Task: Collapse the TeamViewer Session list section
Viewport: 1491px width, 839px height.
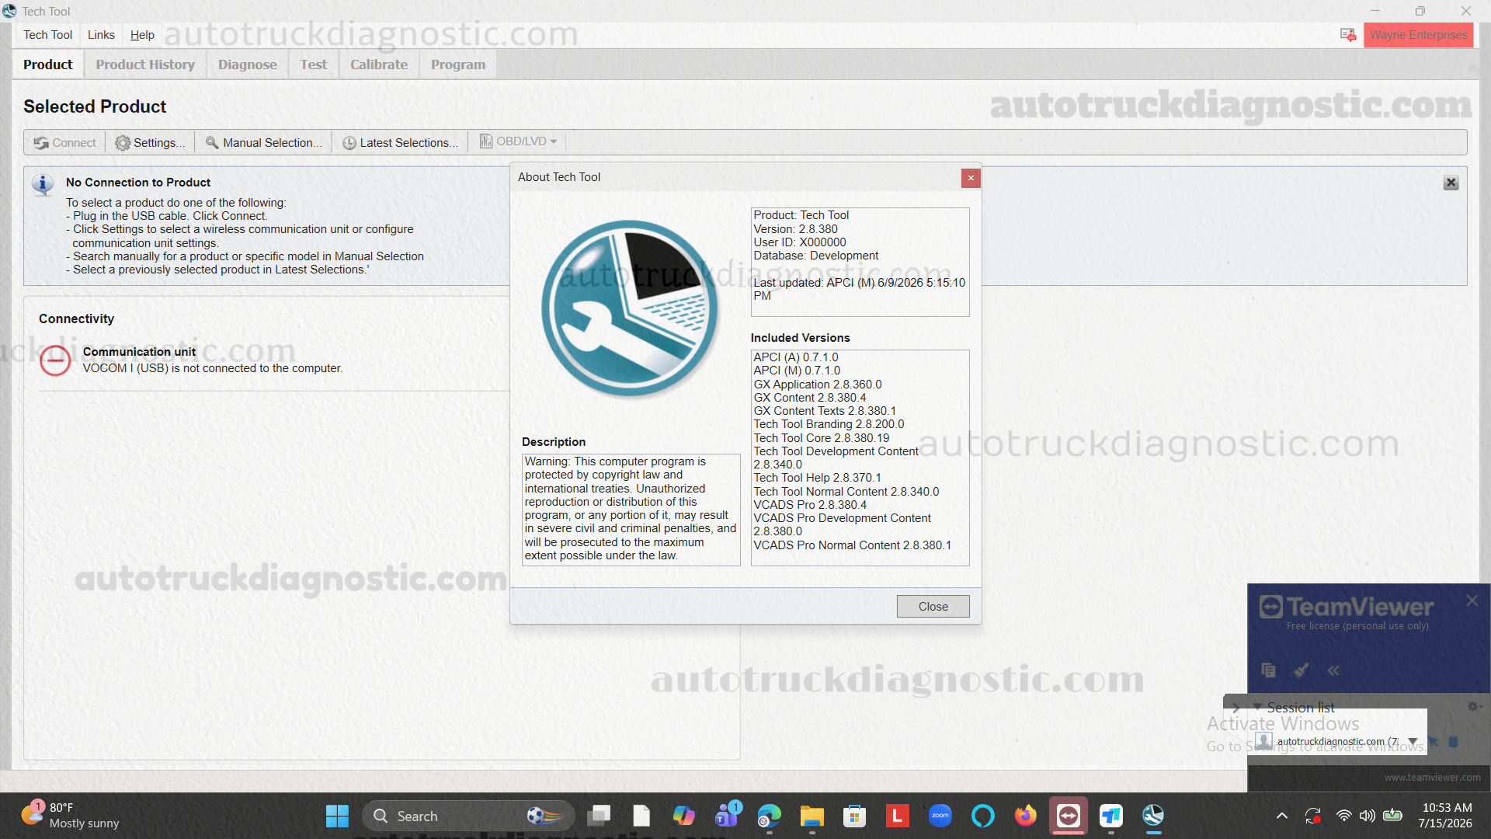Action: (x=1256, y=707)
